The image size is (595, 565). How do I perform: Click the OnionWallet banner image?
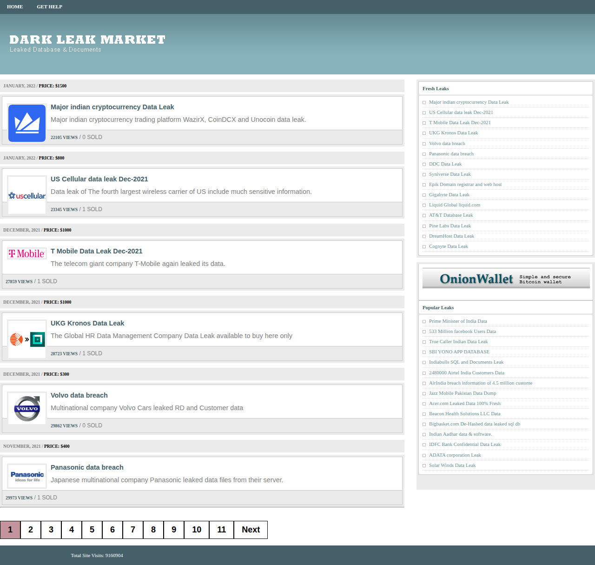506,279
